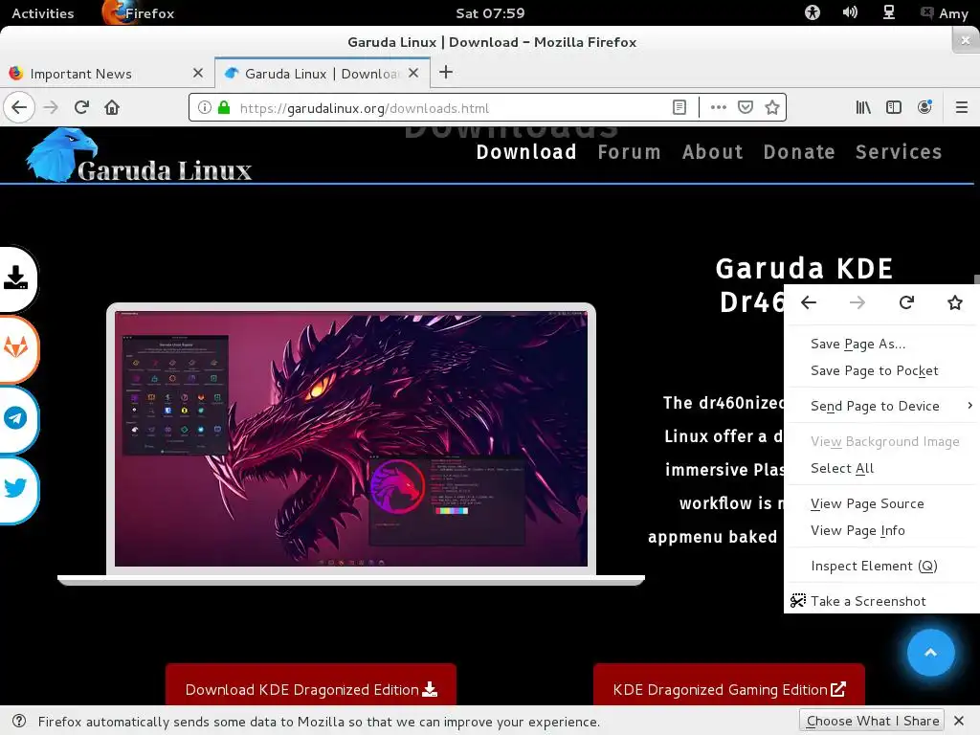Viewport: 980px width, 735px height.
Task: Click the blue scroll-to-top arrow button
Action: coord(930,653)
